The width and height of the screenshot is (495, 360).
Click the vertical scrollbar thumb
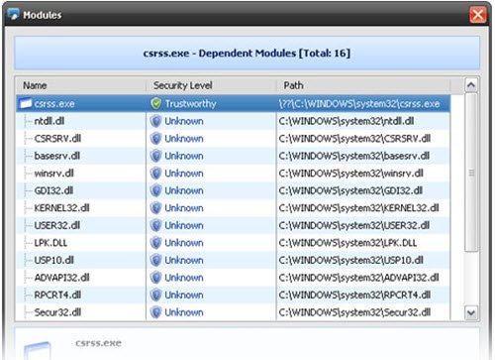point(471,173)
